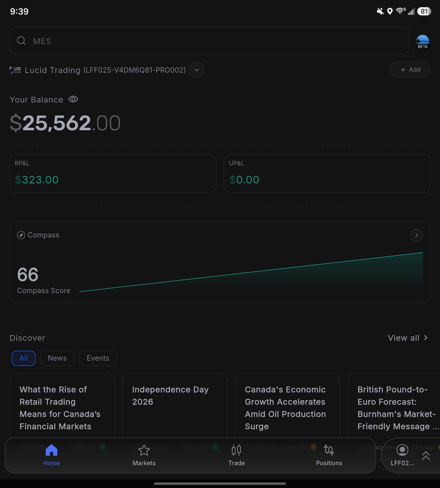Toggle balance visibility eye icon
This screenshot has width=440, height=488.
coord(73,99)
